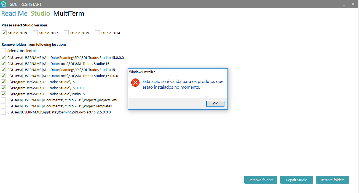Uncheck the Studio 2019 version checkbox
This screenshot has height=193, width=359.
(4, 33)
